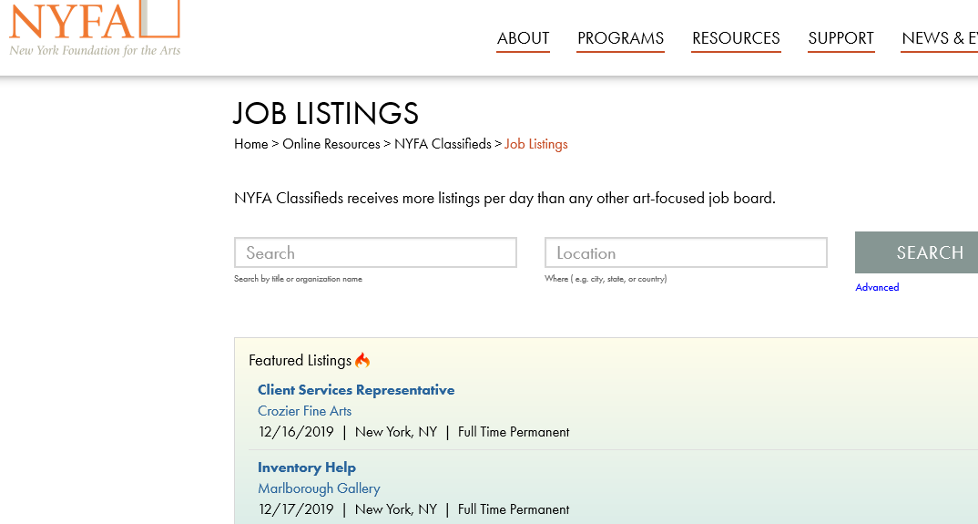Focus the Search title or organization field
This screenshot has width=978, height=524.
click(x=375, y=252)
